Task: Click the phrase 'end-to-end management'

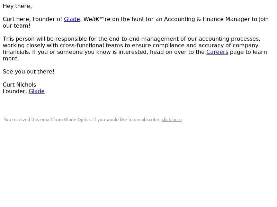Action: pyautogui.click(x=144, y=39)
